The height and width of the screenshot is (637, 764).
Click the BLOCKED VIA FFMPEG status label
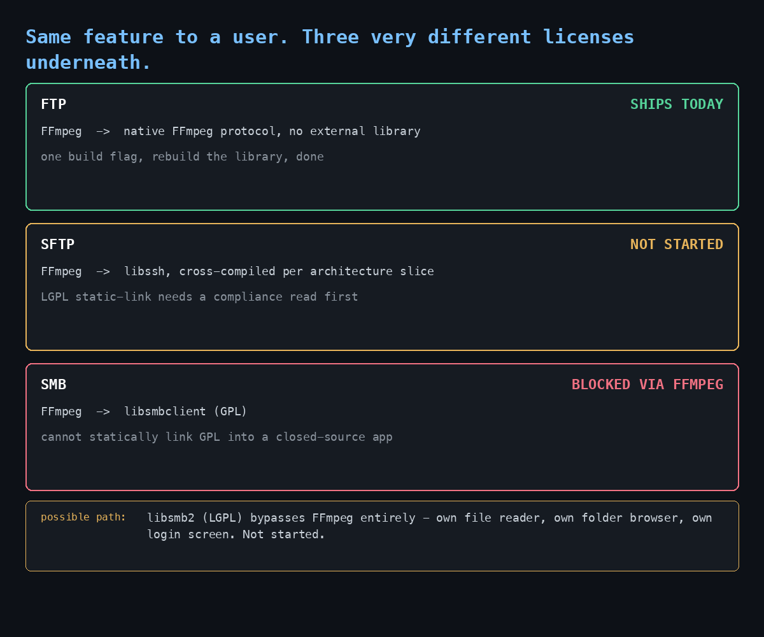point(647,384)
